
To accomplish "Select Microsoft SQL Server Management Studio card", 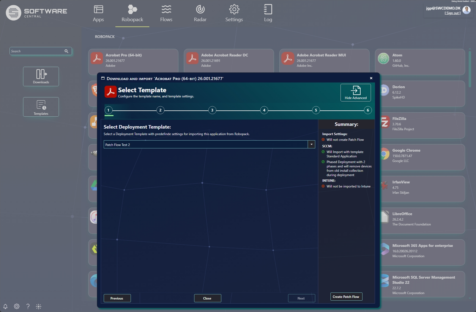I will [x=422, y=284].
